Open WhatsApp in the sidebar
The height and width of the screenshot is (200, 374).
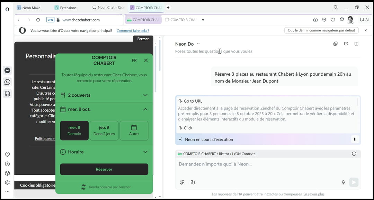(x=7, y=82)
